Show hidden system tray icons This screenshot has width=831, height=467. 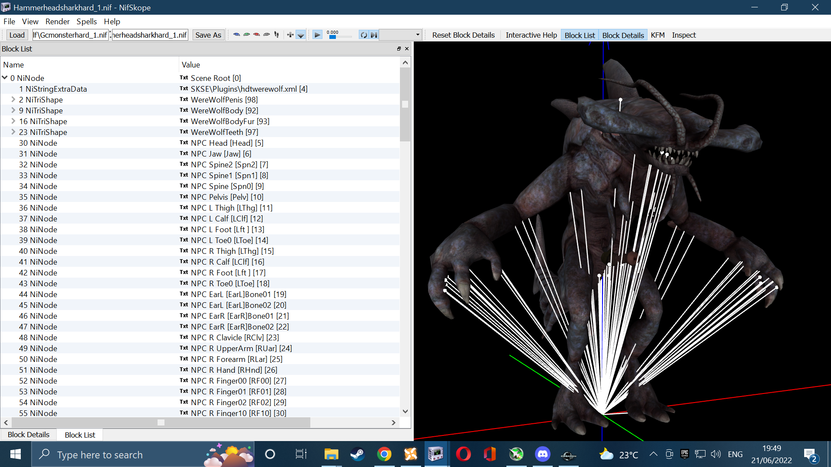654,454
